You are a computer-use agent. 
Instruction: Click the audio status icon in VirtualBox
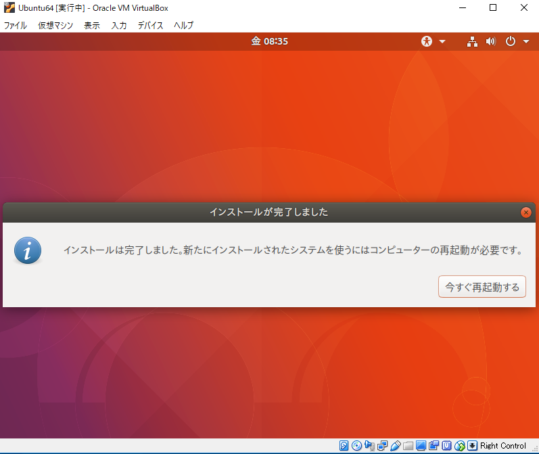[x=369, y=446]
